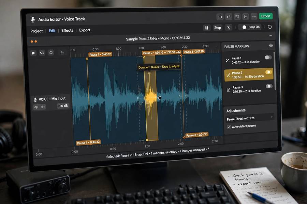
Task: Click the left speaker icon under VOICE track
Action: 36,107
